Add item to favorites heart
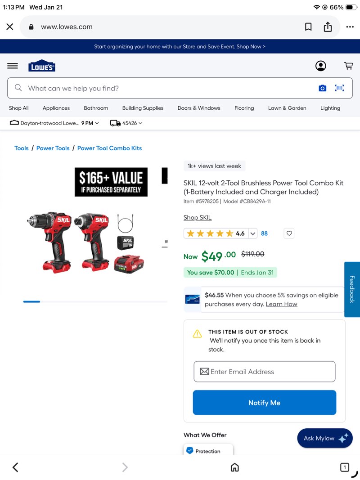 coord(289,233)
